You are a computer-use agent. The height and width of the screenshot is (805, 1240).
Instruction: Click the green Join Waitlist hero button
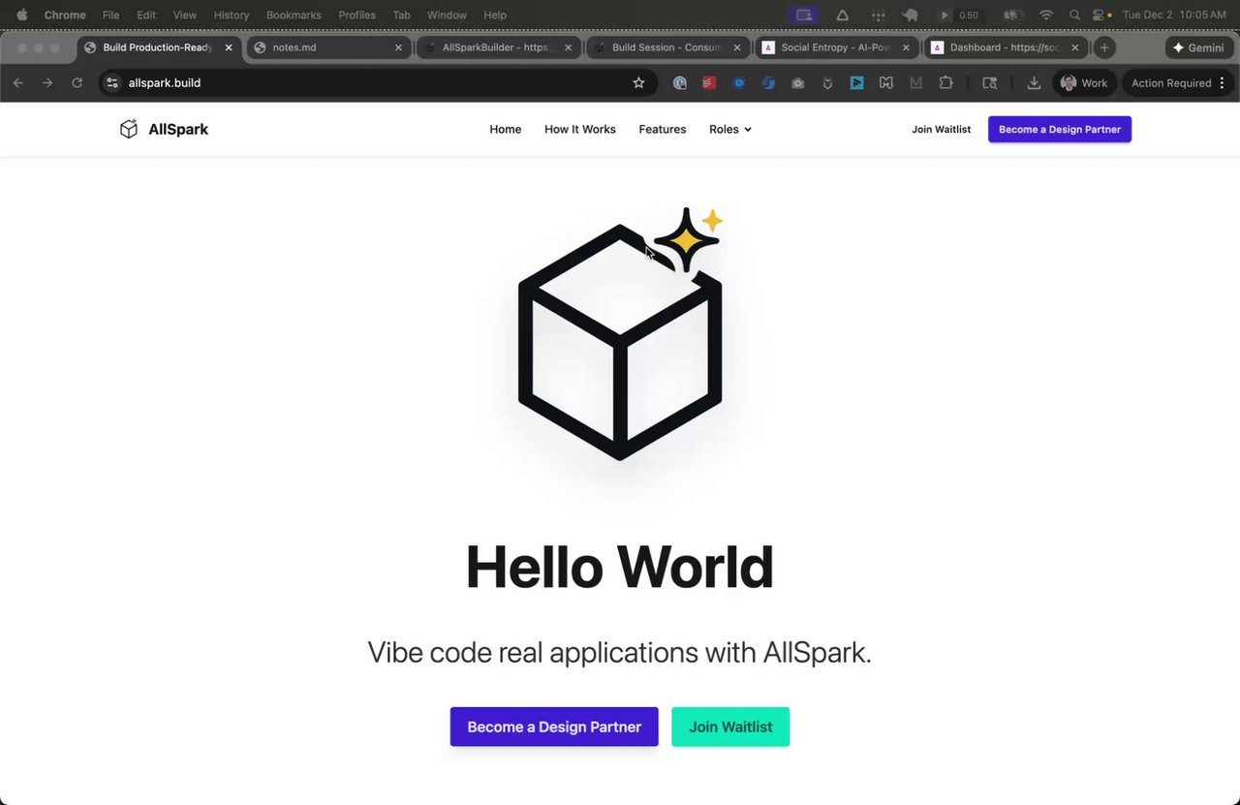click(730, 727)
